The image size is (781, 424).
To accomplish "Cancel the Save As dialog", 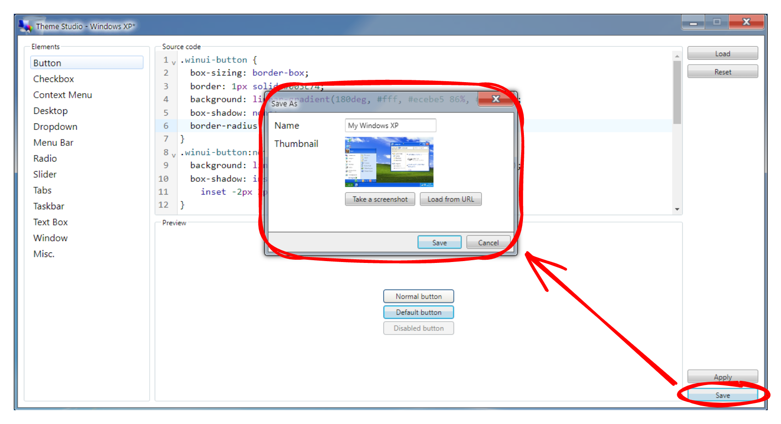I will [x=488, y=243].
